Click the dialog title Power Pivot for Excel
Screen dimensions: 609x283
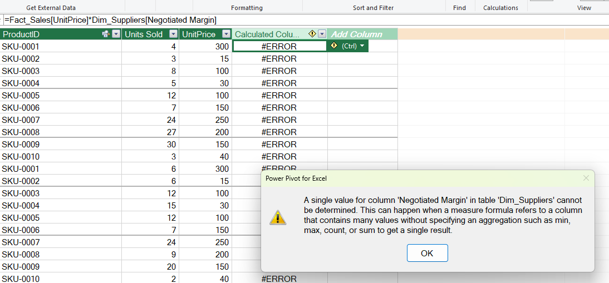(x=296, y=178)
